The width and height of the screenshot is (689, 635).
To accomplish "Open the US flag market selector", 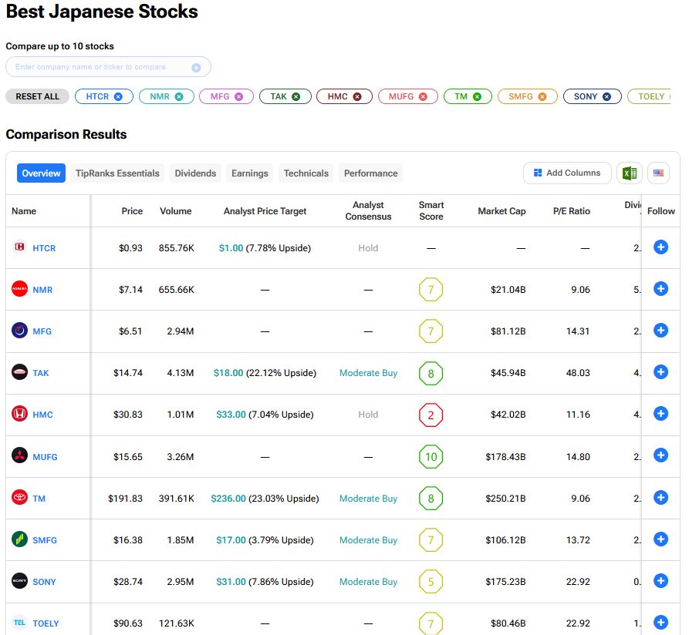I will tap(658, 173).
